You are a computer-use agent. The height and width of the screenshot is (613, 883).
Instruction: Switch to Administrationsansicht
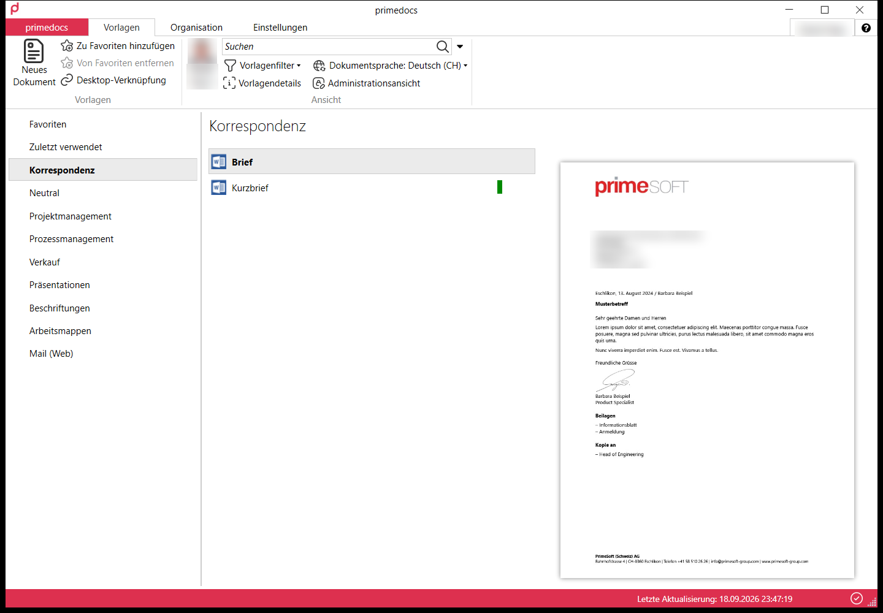pyautogui.click(x=367, y=83)
